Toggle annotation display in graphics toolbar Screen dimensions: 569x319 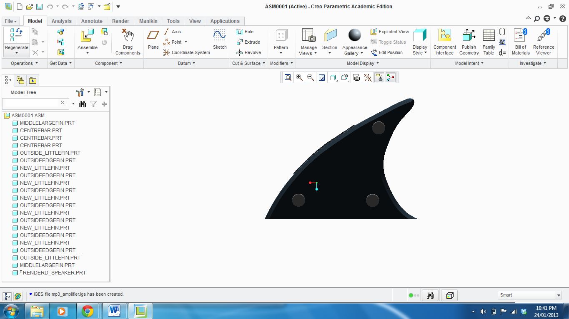[x=379, y=77]
